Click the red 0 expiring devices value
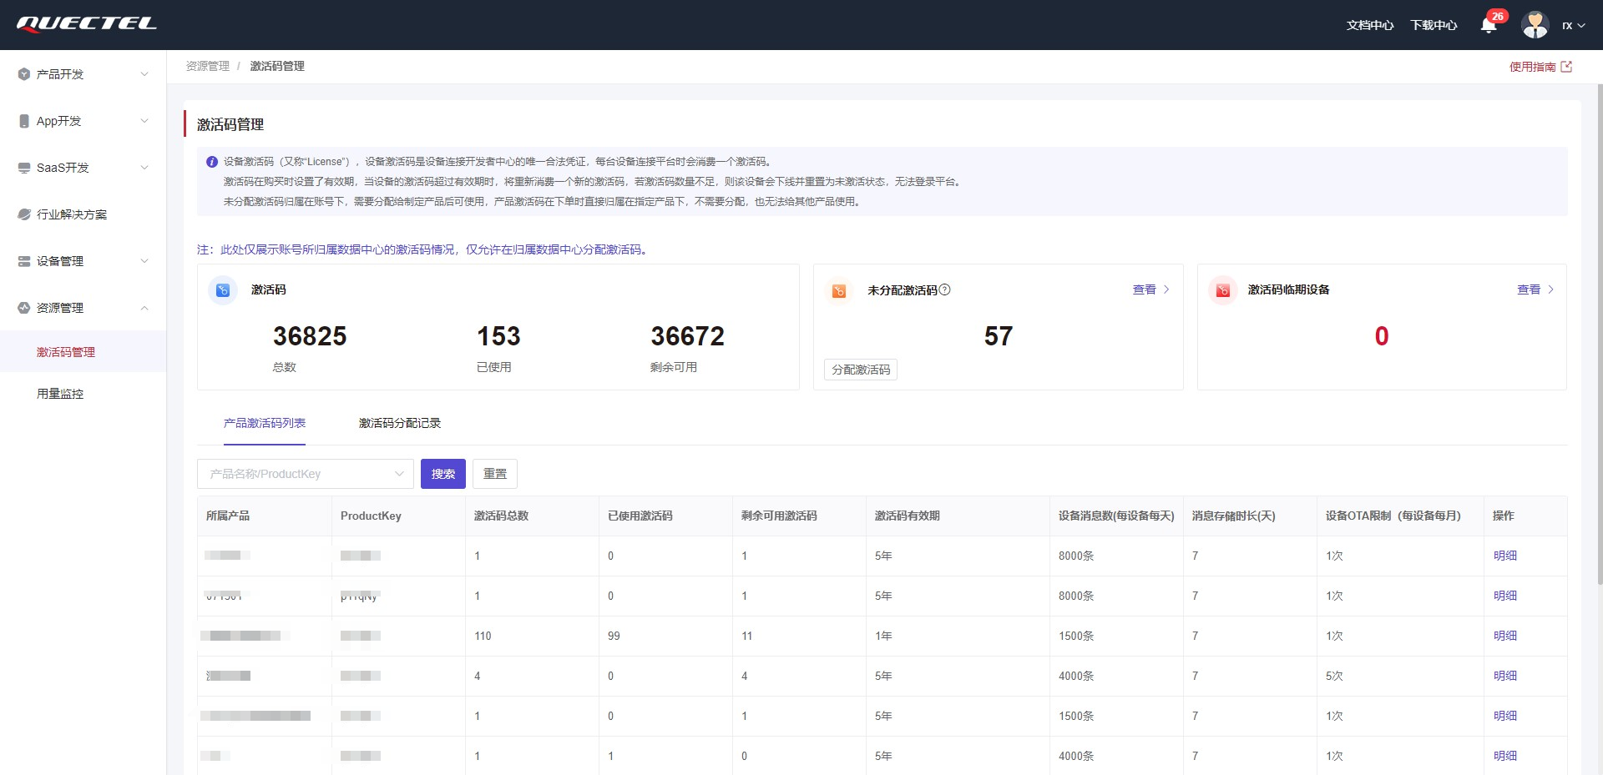Screen dimensions: 1603x775 [x=1382, y=336]
